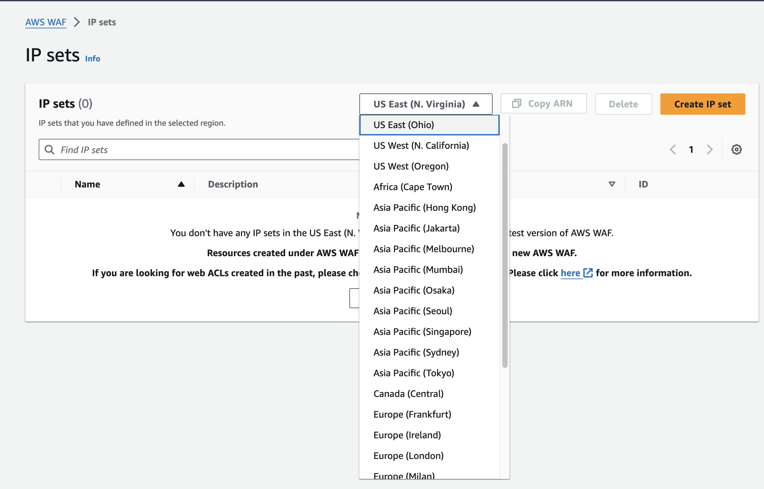
Task: Pick Africa (Cape Town) region option
Action: click(413, 187)
